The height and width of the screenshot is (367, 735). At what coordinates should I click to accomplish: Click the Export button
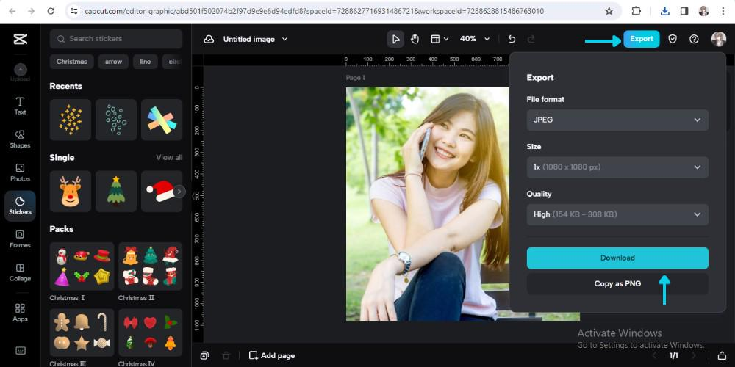click(x=641, y=39)
